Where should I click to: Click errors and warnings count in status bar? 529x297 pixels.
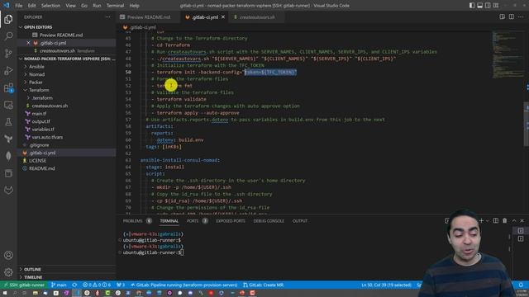pos(97,285)
